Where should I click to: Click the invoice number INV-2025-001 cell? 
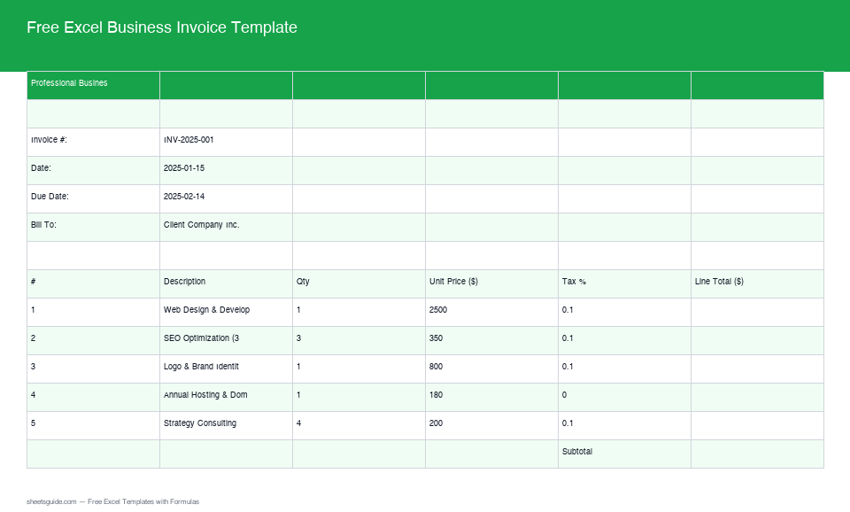226,141
